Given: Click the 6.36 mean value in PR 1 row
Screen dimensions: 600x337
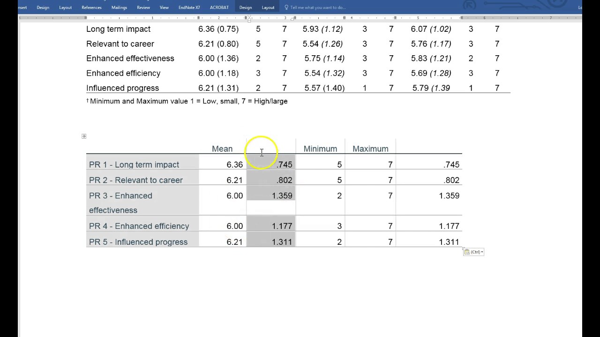Looking at the screenshot, I should (x=234, y=165).
